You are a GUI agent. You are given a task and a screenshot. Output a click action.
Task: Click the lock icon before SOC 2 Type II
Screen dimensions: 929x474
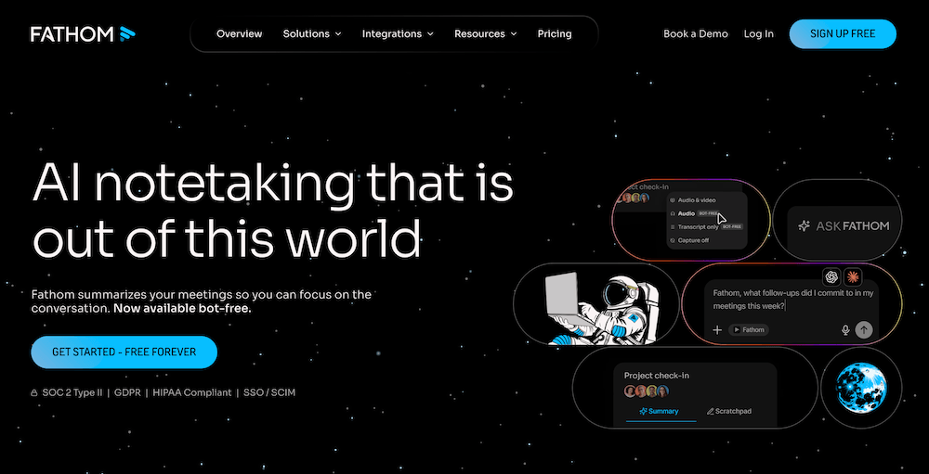[34, 392]
